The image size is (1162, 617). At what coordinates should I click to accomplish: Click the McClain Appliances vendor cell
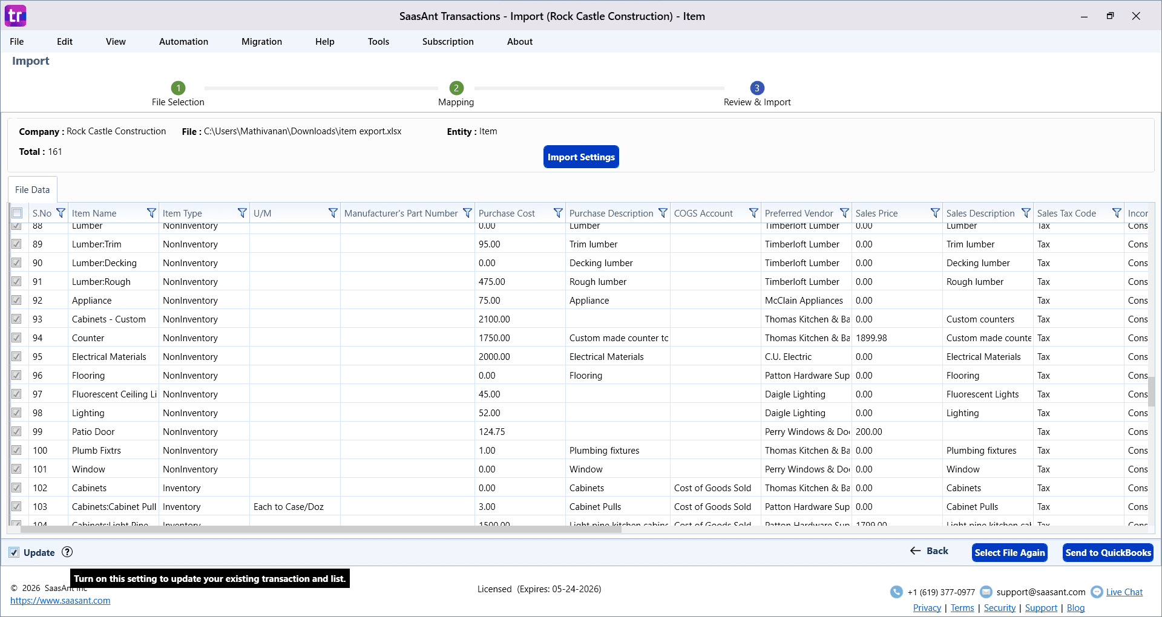click(x=806, y=300)
